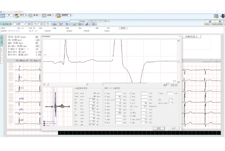Screen dimensions: 225x151
Task: Click the caliper measure icon in the analysis toolbar
Action: pos(61,24)
